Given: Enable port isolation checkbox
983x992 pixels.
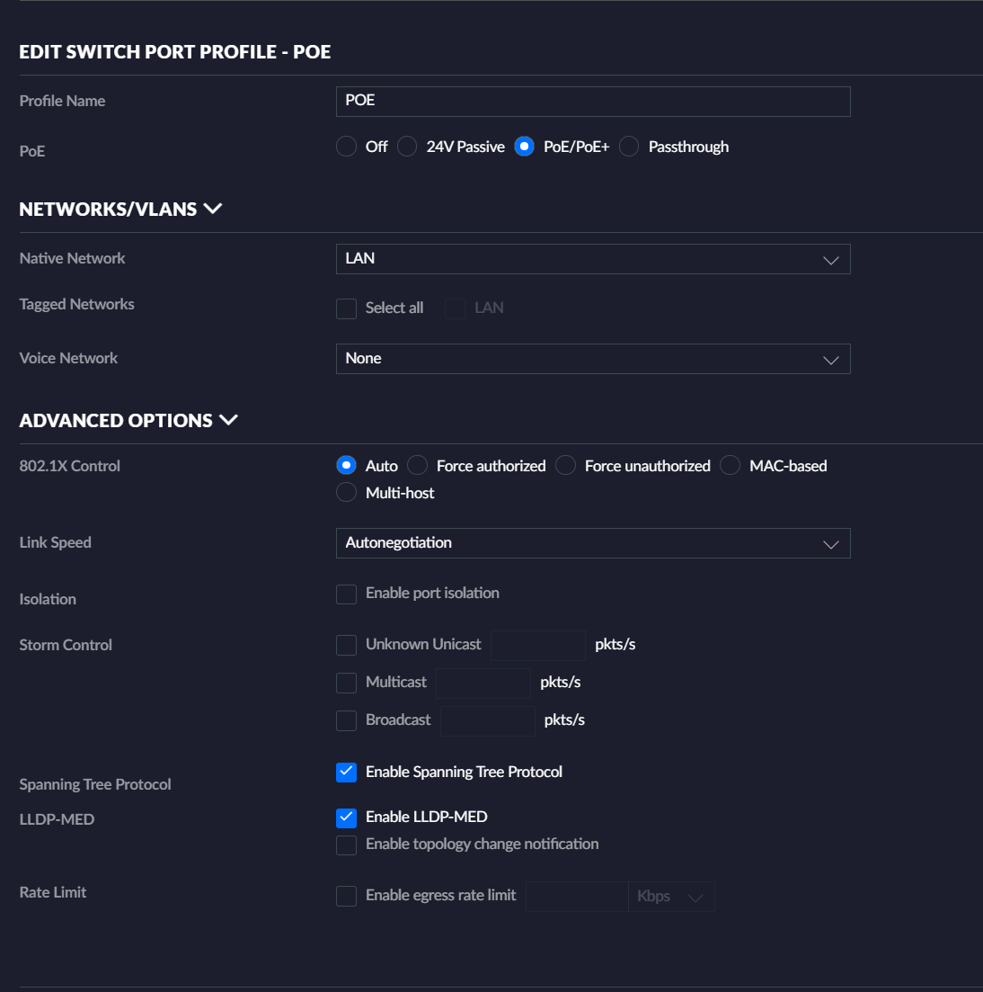Looking at the screenshot, I should tap(346, 594).
